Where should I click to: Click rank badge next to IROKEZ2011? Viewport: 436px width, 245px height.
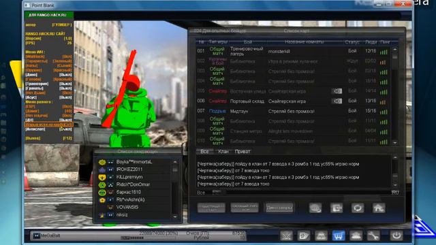[x=102, y=169]
